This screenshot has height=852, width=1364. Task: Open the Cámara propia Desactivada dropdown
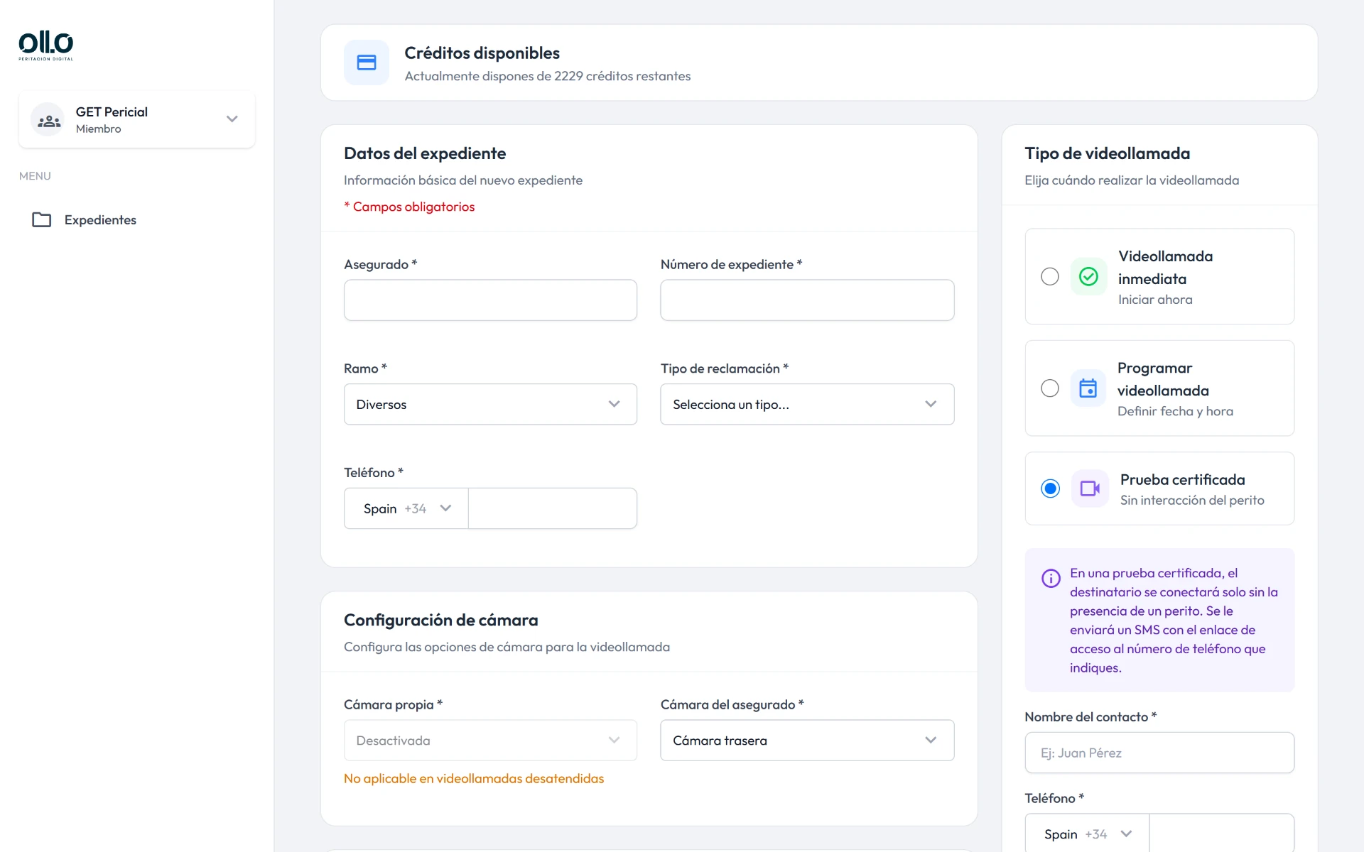490,741
